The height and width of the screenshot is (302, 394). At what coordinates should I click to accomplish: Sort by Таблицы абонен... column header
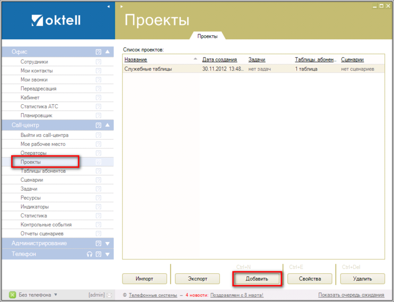point(315,59)
